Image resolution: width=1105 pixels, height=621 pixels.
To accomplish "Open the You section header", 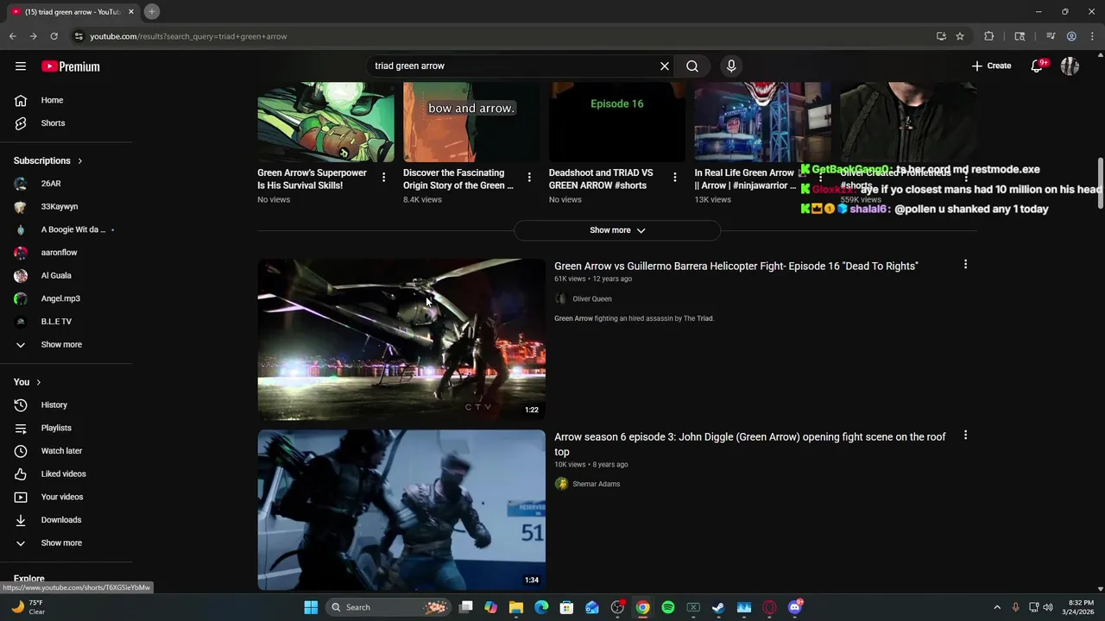I will click(27, 382).
